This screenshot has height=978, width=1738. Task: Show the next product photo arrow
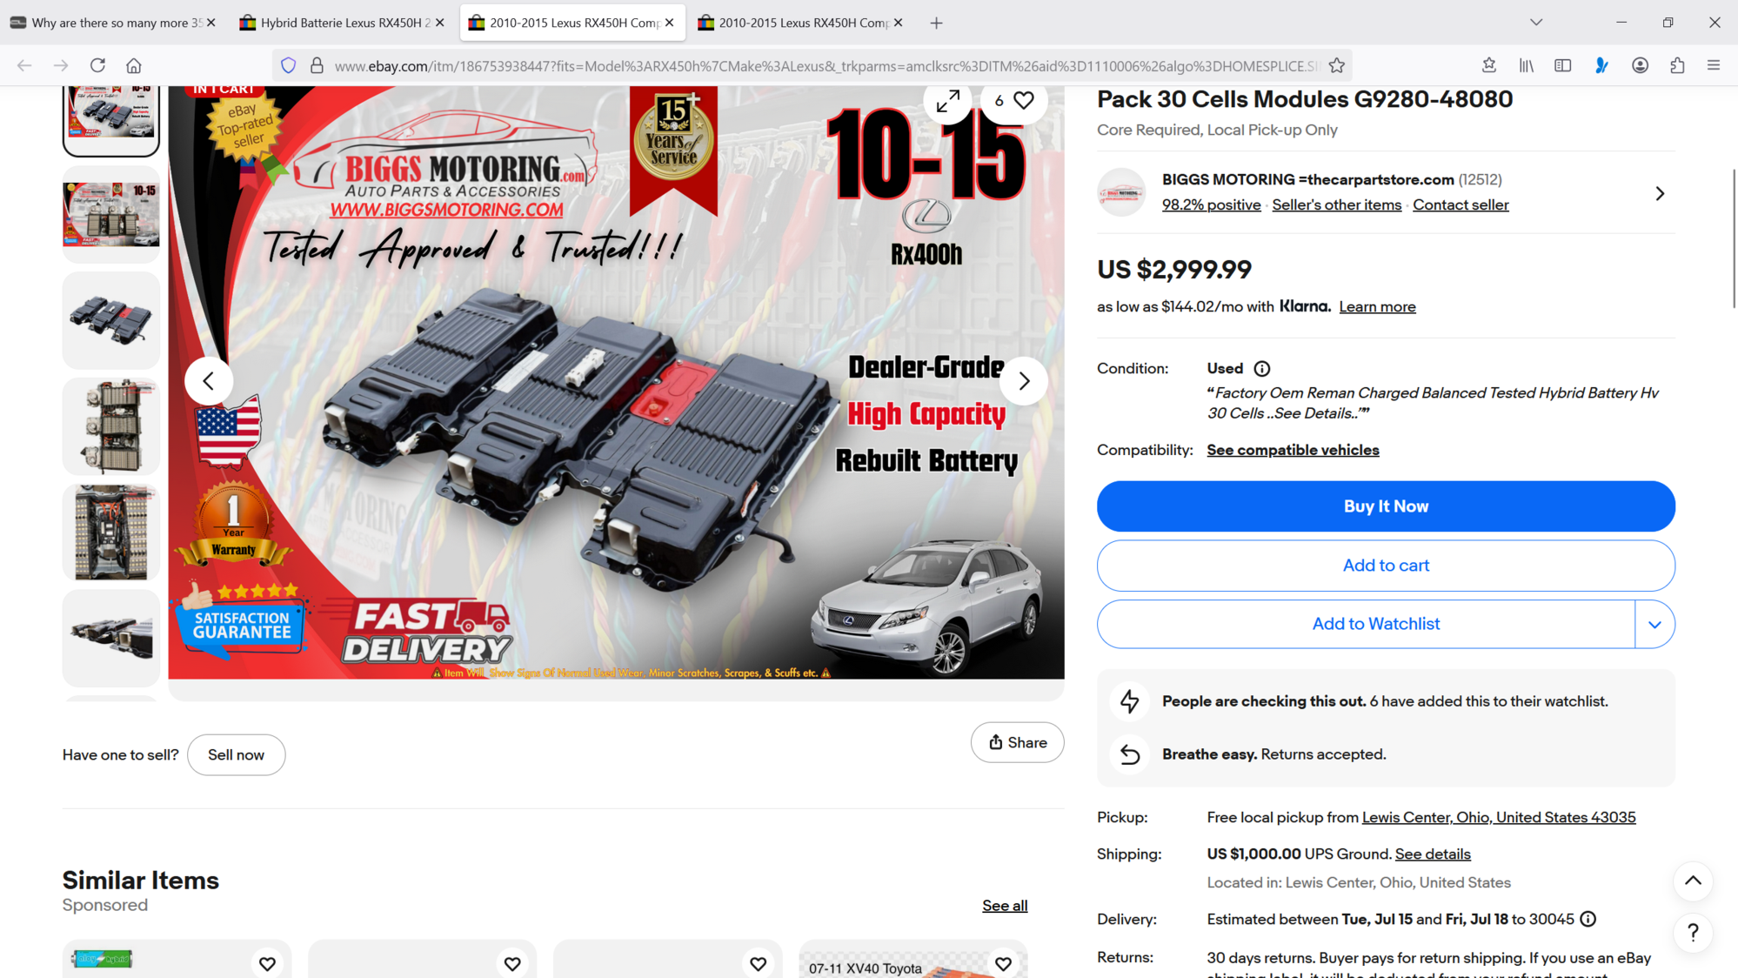pos(1024,381)
